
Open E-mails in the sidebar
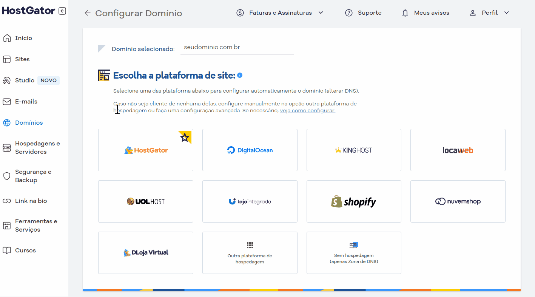(26, 102)
